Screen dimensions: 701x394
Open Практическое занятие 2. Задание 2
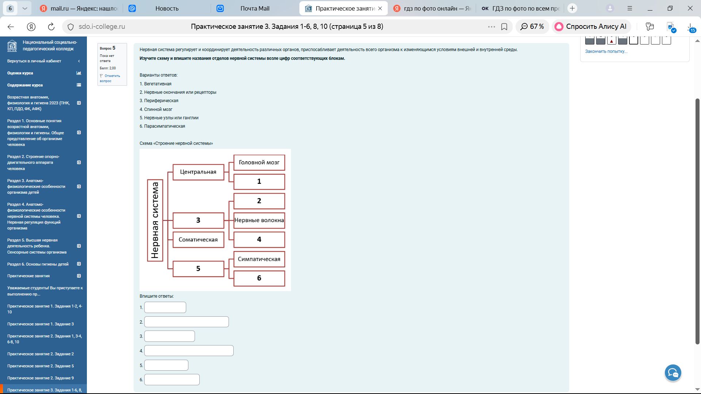point(41,354)
